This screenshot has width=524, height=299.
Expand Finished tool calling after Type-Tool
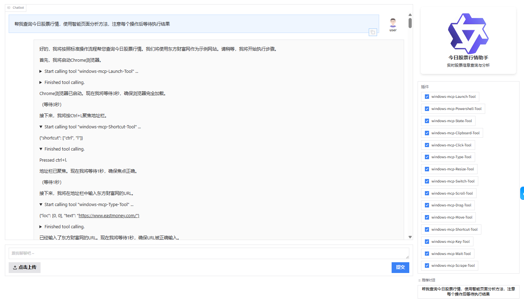(x=62, y=227)
